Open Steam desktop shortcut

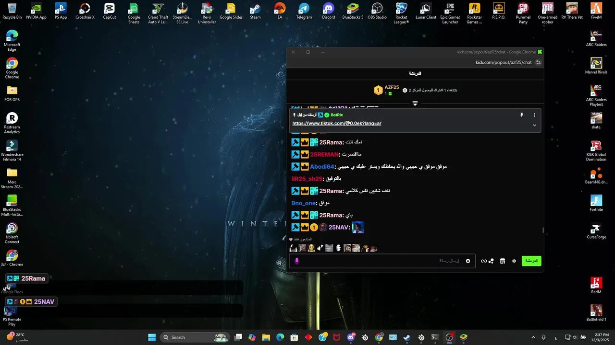coord(255,11)
